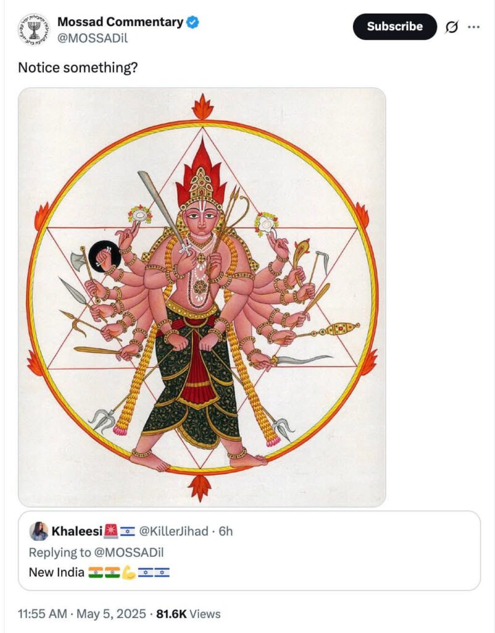Click the "Notice something?" tweet text
This screenshot has height=633, width=495.
(78, 67)
